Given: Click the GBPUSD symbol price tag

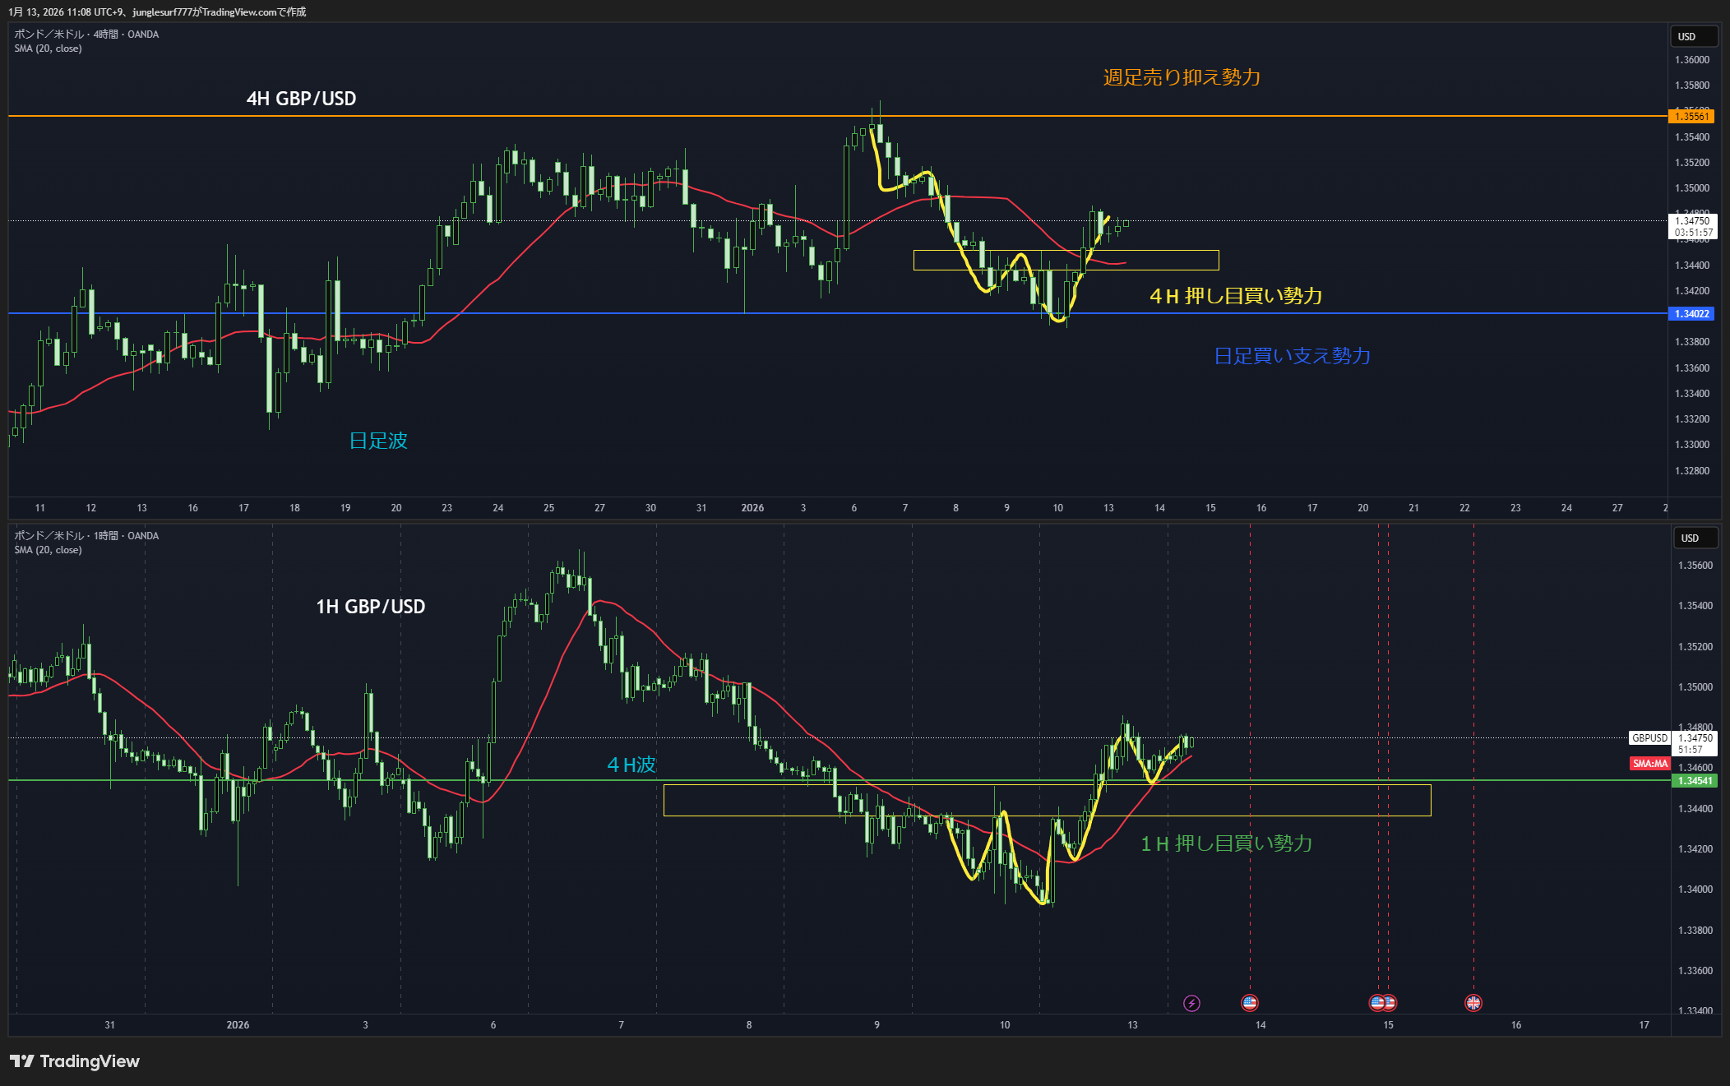Looking at the screenshot, I should click(x=1649, y=738).
